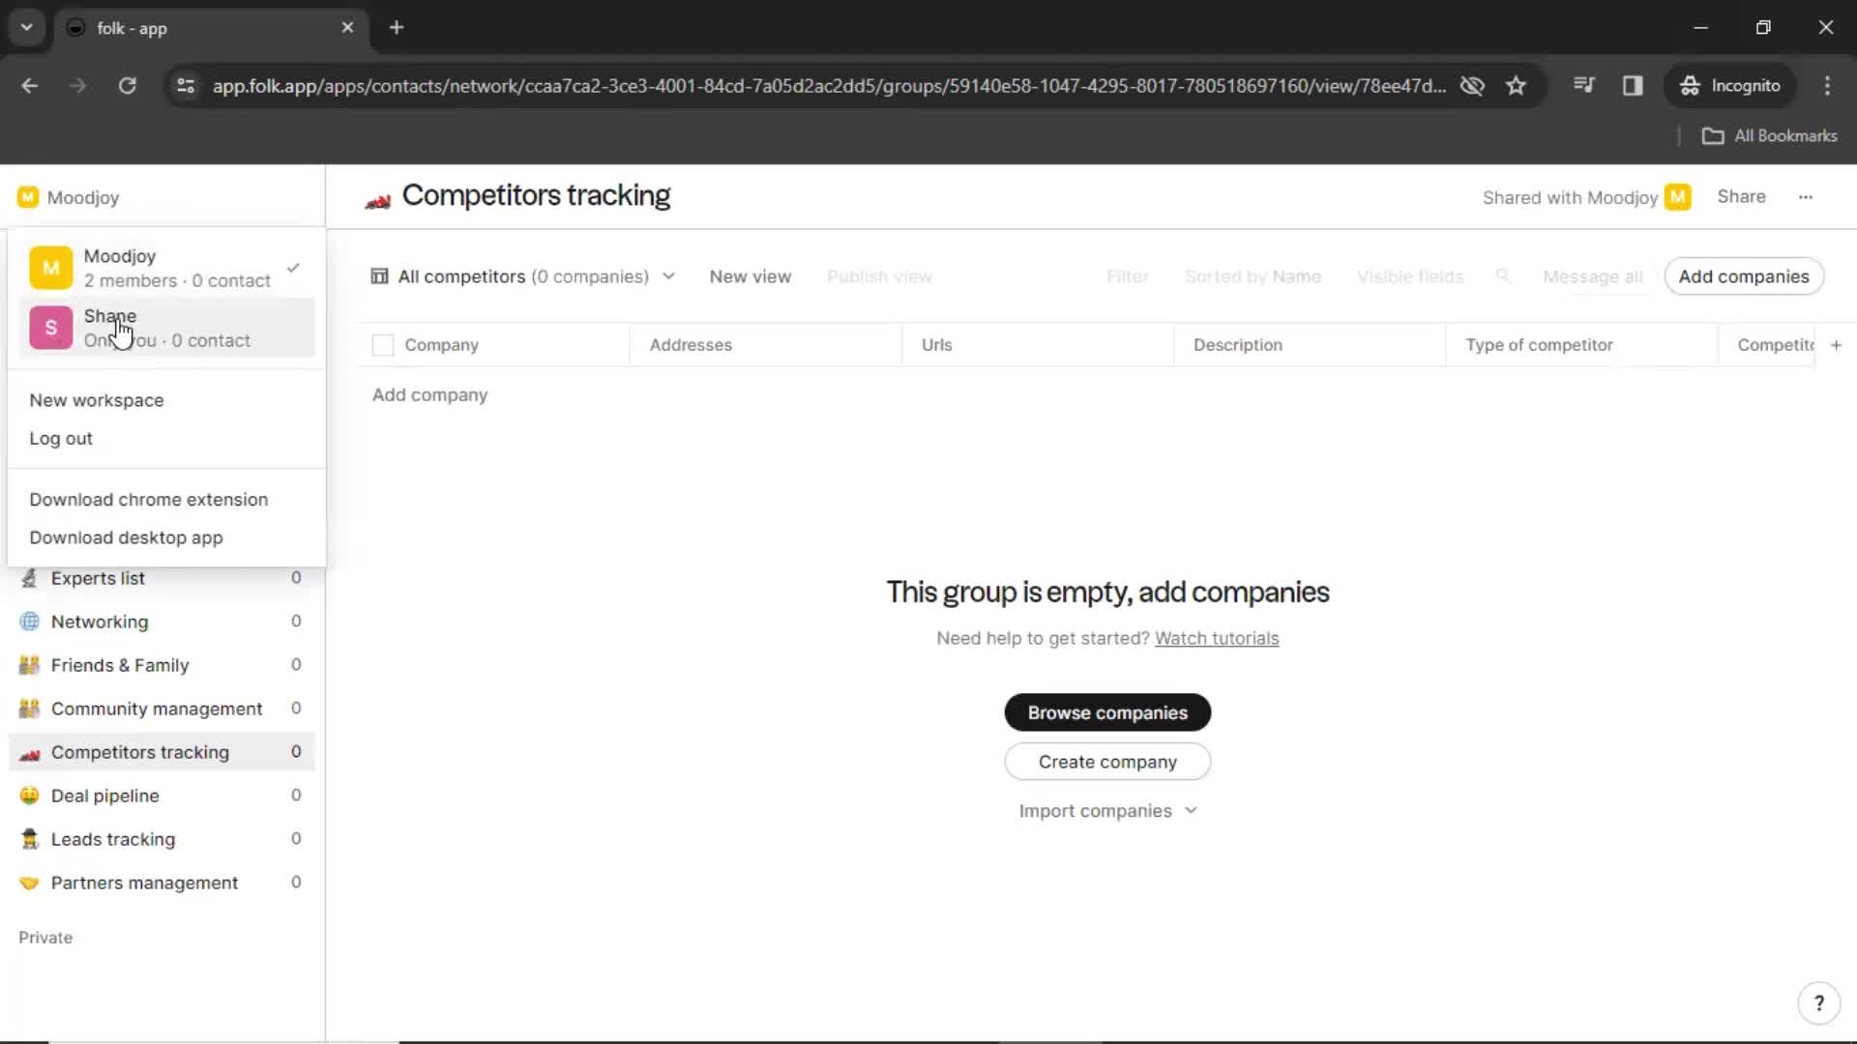Screen dimensions: 1857x1044
Task: Click the Networking sidebar icon
Action: [28, 623]
